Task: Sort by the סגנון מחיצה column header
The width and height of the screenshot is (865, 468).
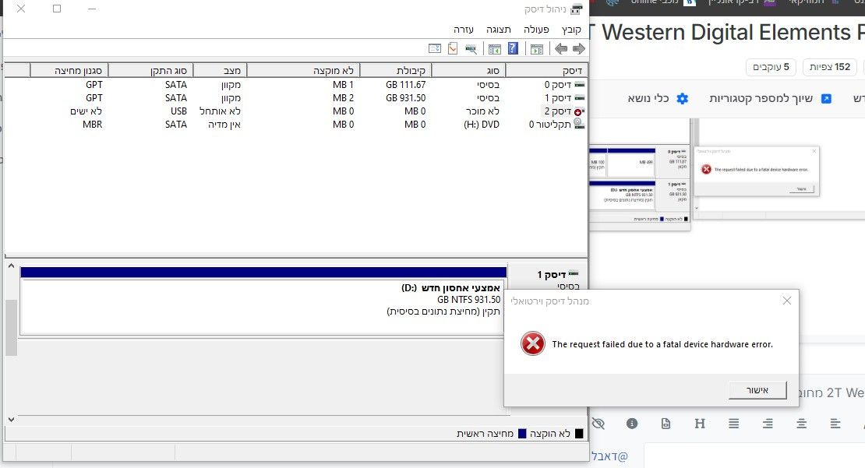Action: [x=69, y=70]
